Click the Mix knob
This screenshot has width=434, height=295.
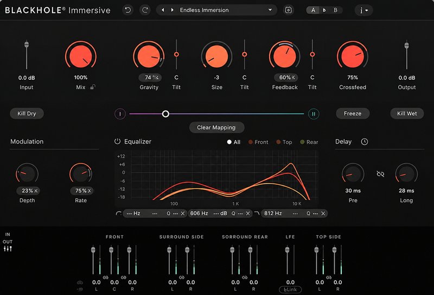(80, 56)
